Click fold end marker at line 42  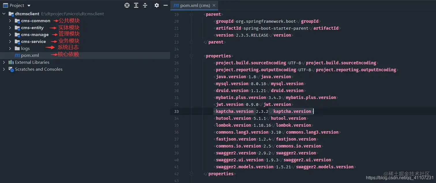tap(191, 174)
